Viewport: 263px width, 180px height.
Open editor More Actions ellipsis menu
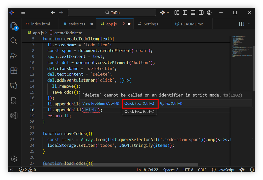point(250,24)
